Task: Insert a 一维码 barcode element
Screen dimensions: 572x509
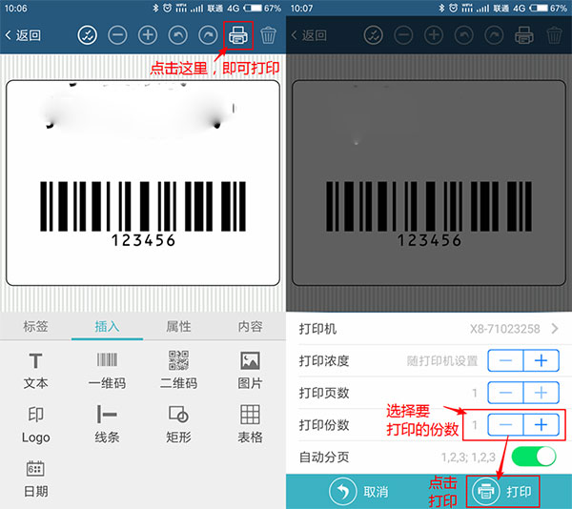Action: 107,370
